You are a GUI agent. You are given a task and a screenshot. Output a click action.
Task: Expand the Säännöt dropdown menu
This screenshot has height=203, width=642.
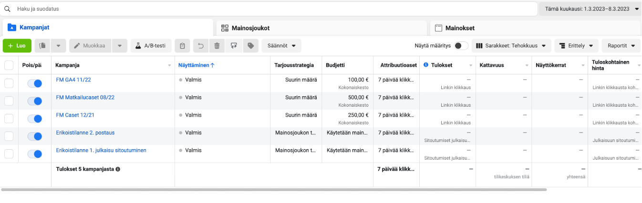tap(281, 46)
